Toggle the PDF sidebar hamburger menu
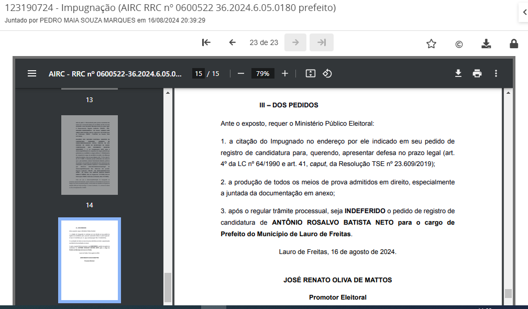This screenshot has width=528, height=309. [32, 73]
